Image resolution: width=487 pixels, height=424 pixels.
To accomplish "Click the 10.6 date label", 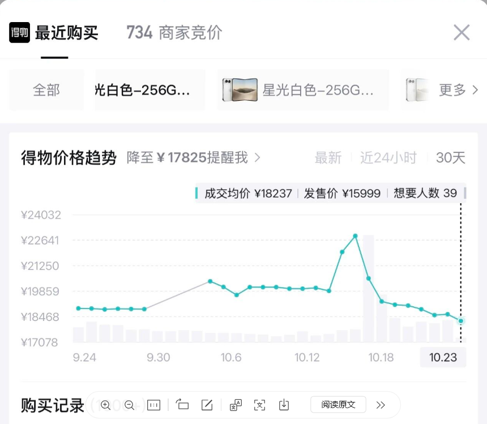I will pyautogui.click(x=231, y=357).
